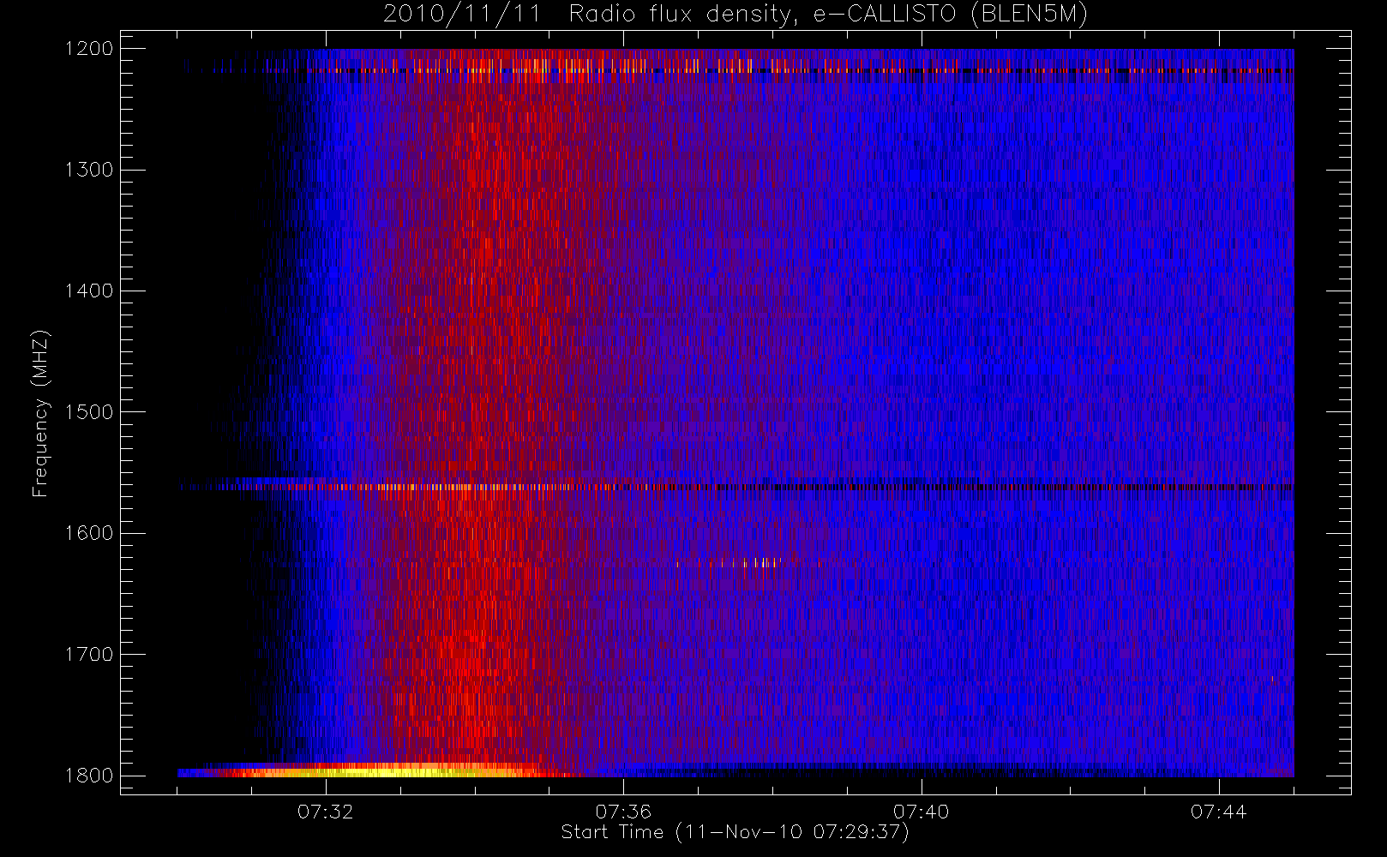The height and width of the screenshot is (857, 1387).
Task: Click the 'Start Time (11-Nov-10 07:29:37)' label
Action: click(735, 832)
